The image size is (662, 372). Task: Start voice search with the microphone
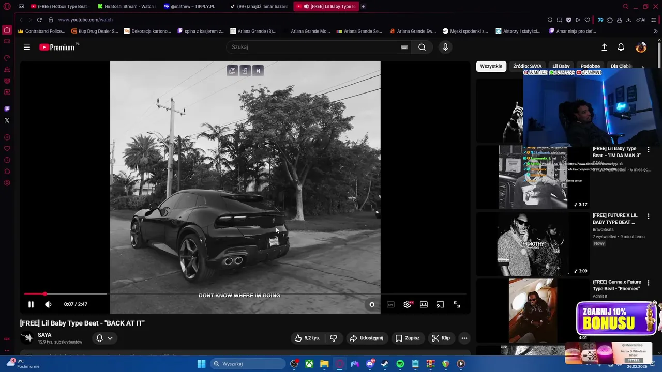click(x=445, y=47)
